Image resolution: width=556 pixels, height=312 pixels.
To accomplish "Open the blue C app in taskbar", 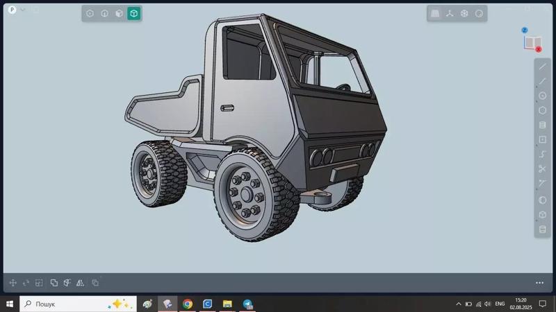I will (x=207, y=304).
